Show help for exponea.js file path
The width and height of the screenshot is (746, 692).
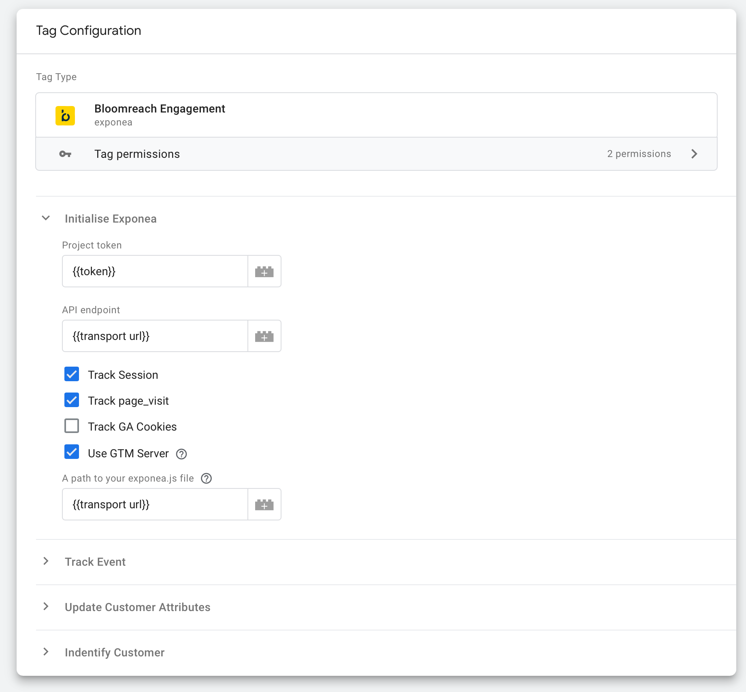pyautogui.click(x=207, y=478)
